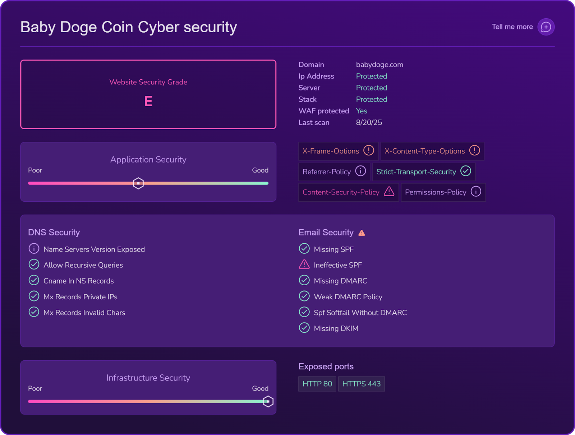Click the Ip Address Protected value
Viewport: 575px width, 435px height.
[x=372, y=76]
